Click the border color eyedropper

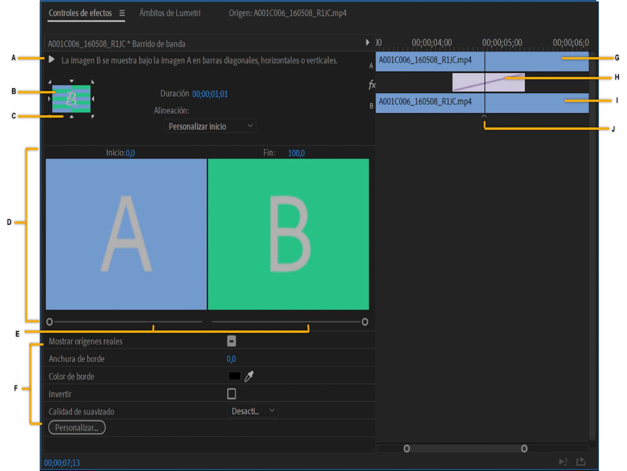coord(249,376)
